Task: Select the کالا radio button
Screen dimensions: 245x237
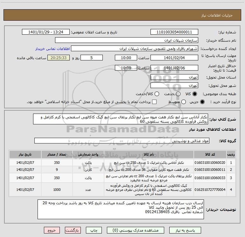Action: point(195,94)
